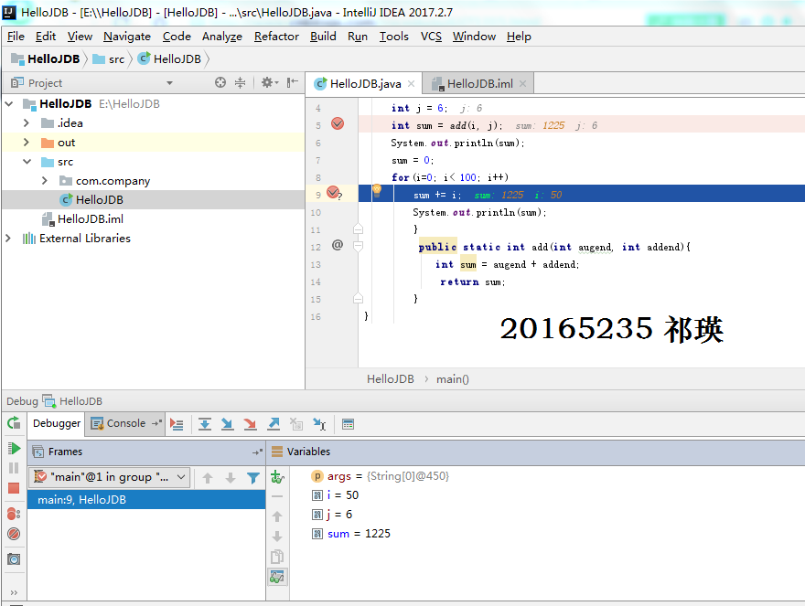
Task: Expand hidden debug toolbar buttons chevron
Action: tap(14, 592)
